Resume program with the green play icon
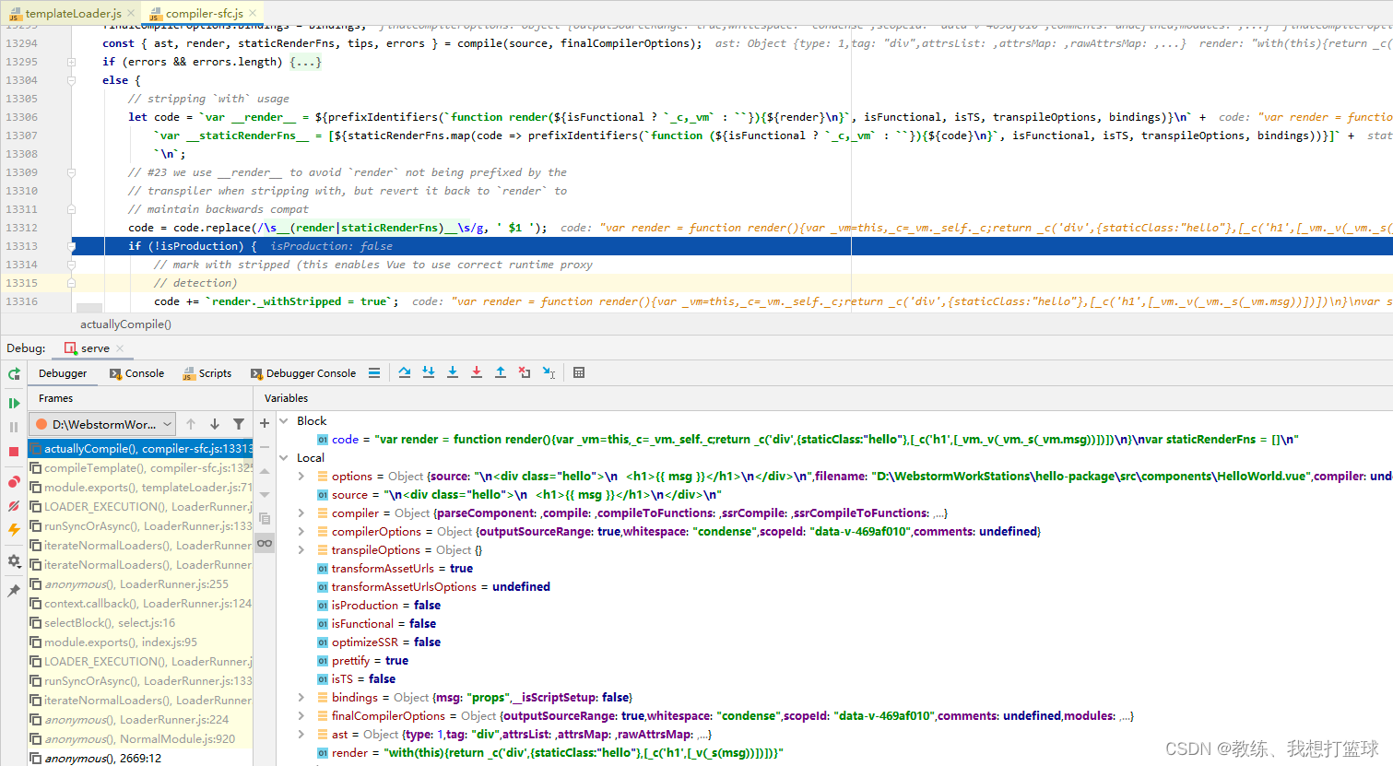Screen dimensions: 1393x766 tap(14, 403)
